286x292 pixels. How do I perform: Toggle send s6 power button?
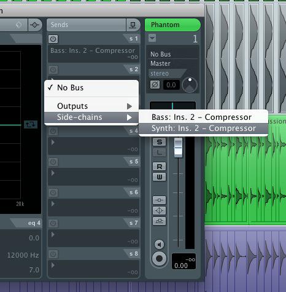coord(53,192)
